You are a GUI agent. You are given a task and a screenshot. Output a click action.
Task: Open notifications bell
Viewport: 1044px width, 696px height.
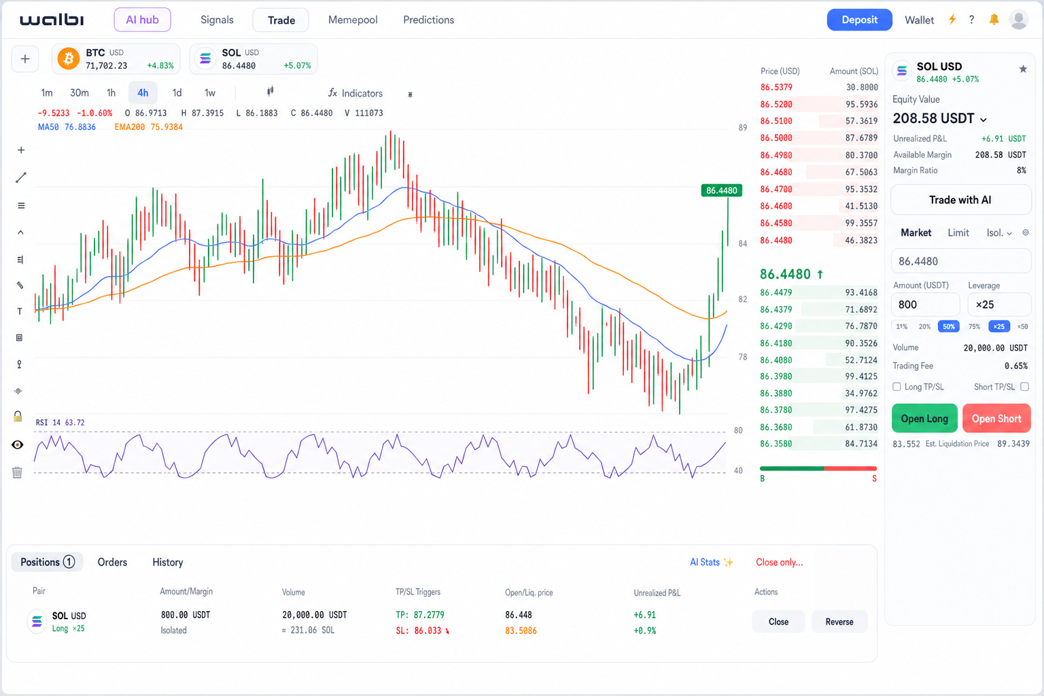(994, 20)
